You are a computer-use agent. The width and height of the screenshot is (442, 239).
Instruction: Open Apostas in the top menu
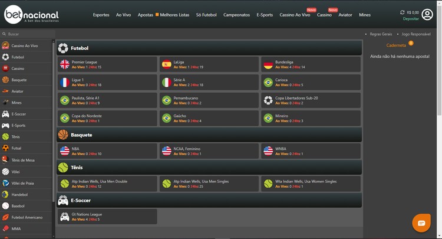click(x=146, y=15)
